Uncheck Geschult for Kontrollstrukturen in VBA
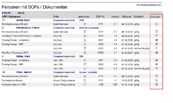This screenshot has height=103, width=173. coord(157,84)
